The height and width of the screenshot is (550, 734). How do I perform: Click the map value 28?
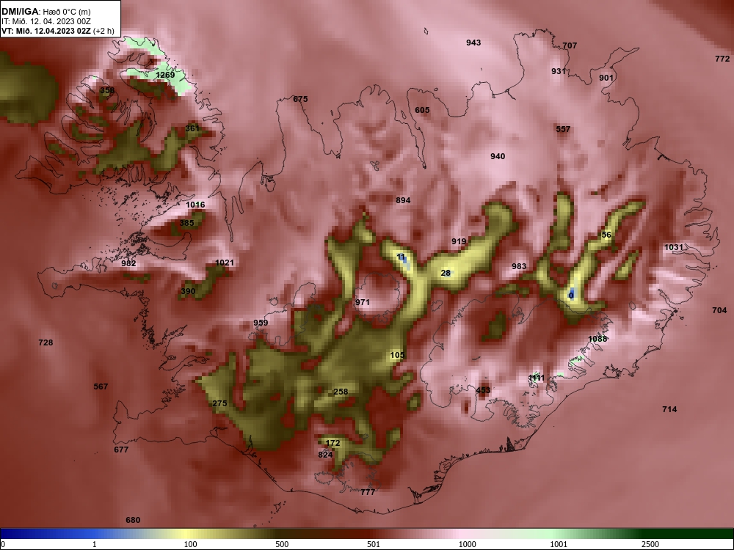[x=446, y=273]
